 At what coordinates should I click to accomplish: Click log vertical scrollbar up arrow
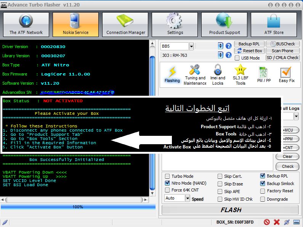152,43
